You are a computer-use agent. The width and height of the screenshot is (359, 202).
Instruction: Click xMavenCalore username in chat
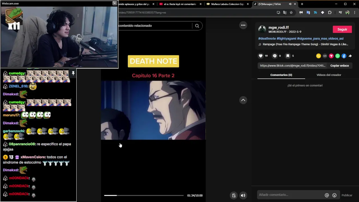33,157
